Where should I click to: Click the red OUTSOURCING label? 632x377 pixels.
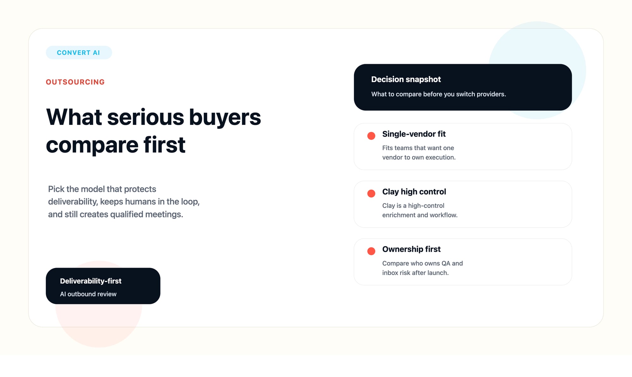click(x=75, y=82)
